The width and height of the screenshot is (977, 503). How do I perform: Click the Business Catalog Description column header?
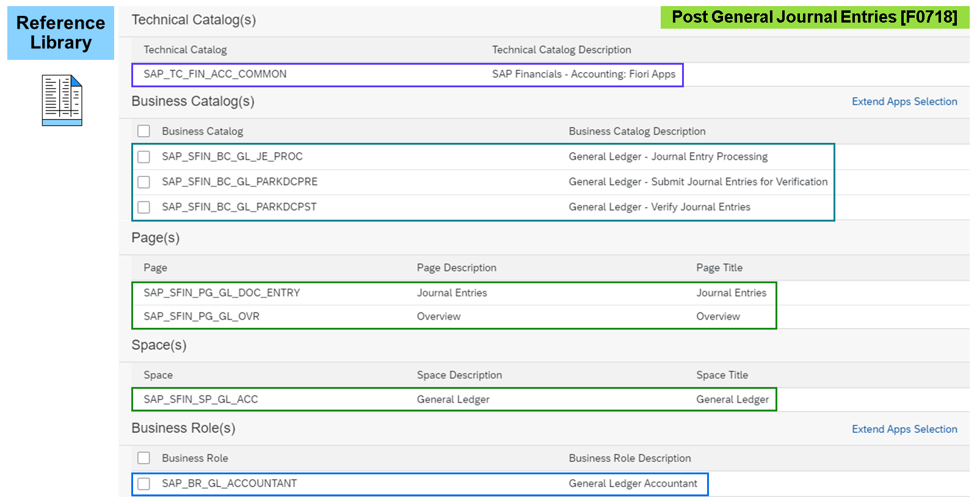click(x=637, y=131)
